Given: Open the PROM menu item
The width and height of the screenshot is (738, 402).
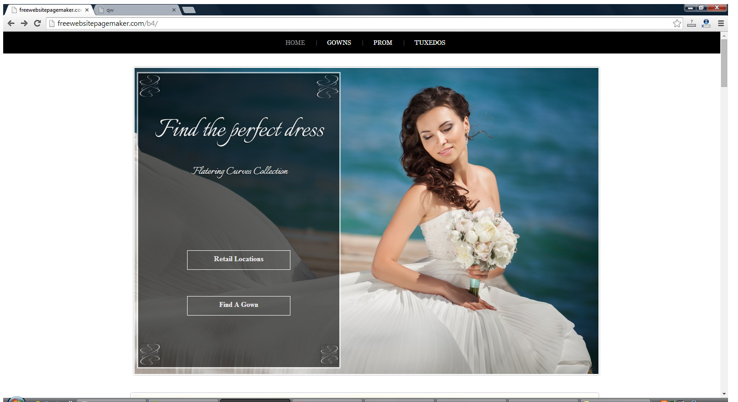Looking at the screenshot, I should [383, 43].
